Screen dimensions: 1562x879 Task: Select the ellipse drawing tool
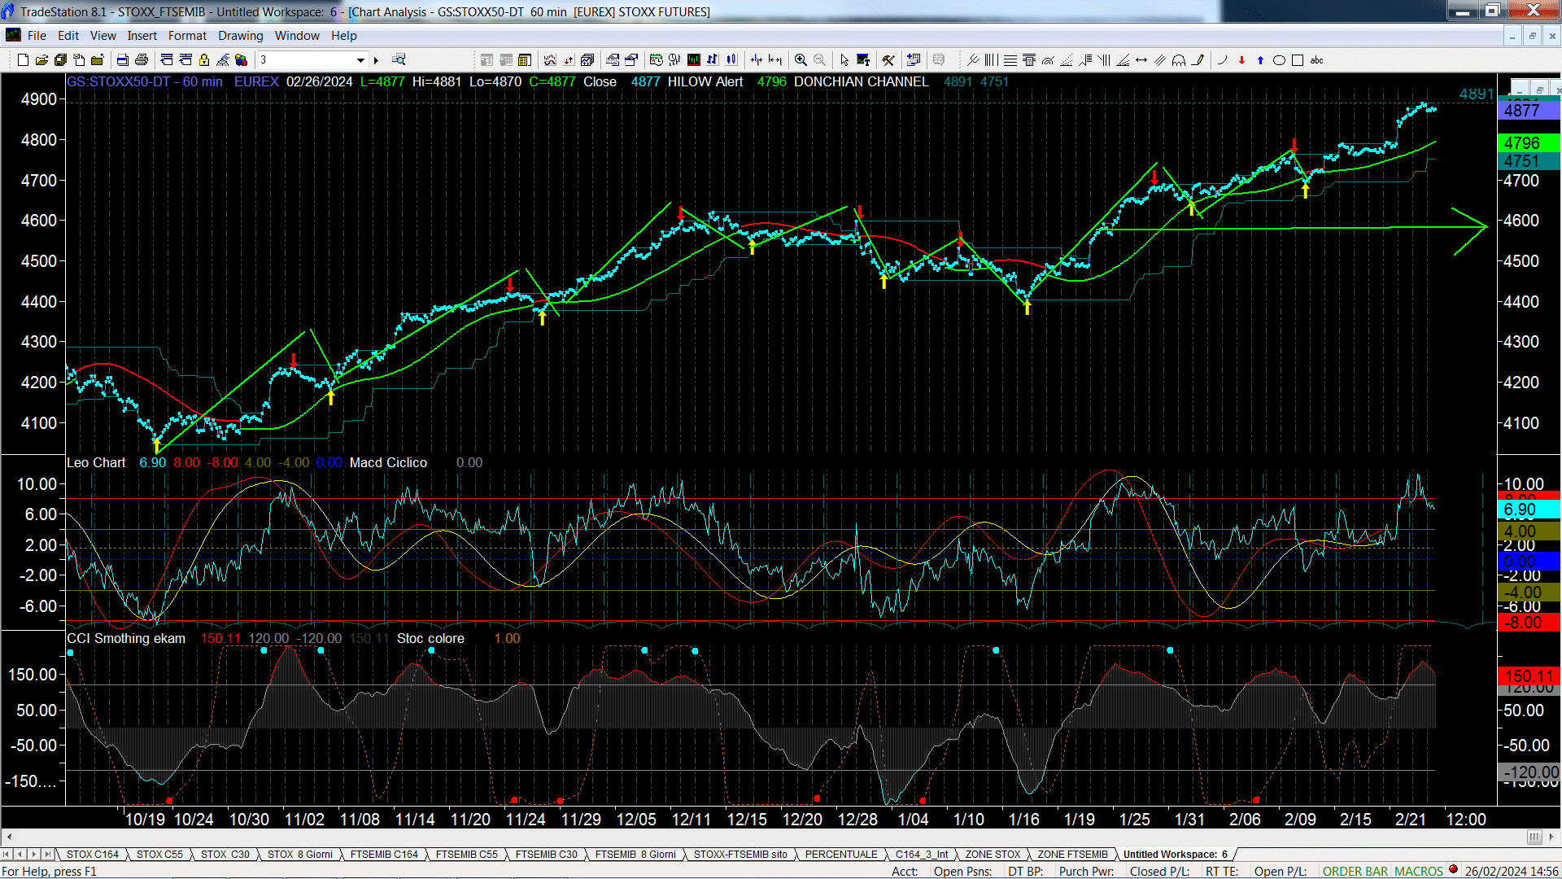point(1279,60)
